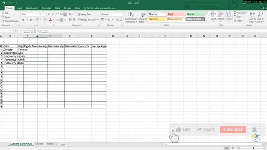
Task: Open the Name Box dropdown
Action: (11, 30)
